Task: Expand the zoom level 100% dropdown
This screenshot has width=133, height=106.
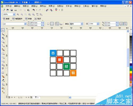Action: coord(14,14)
